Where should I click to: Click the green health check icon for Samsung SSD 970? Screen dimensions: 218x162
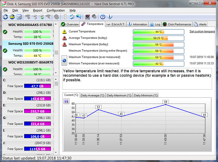[x=5, y=51]
